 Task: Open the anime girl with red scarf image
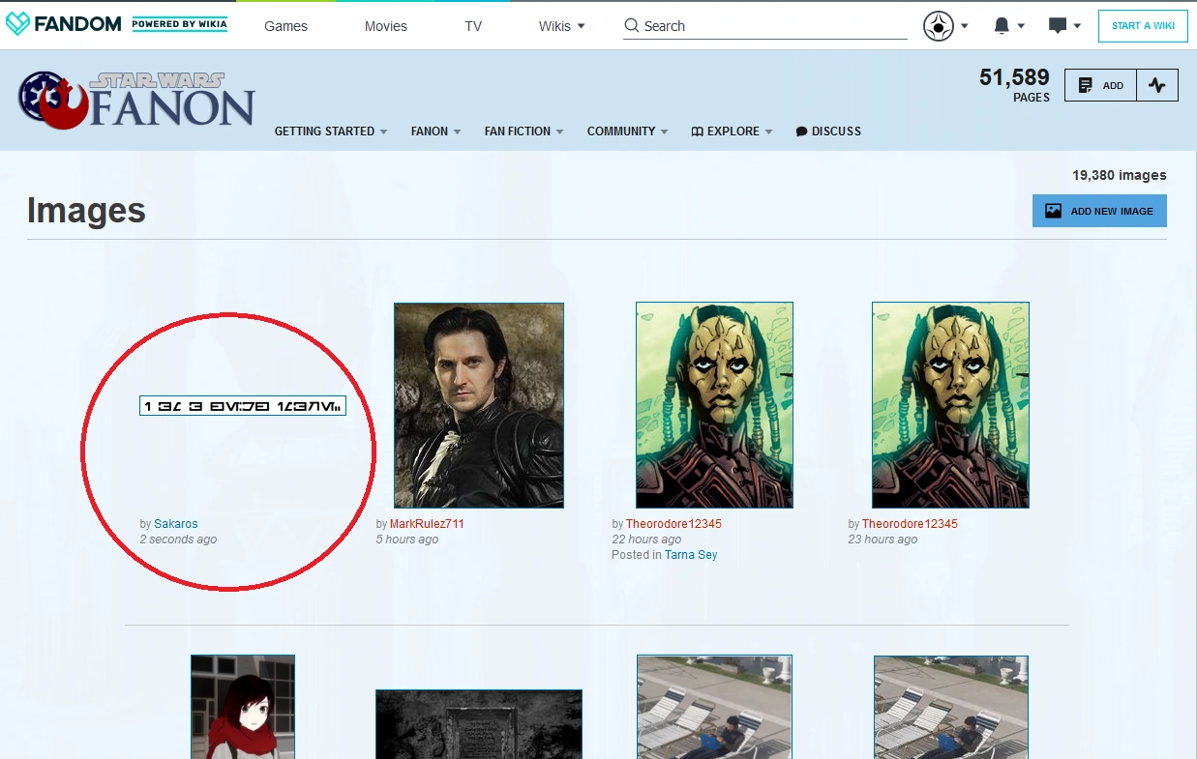coord(243,707)
